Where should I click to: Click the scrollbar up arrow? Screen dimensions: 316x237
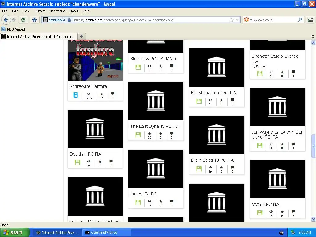(313, 43)
